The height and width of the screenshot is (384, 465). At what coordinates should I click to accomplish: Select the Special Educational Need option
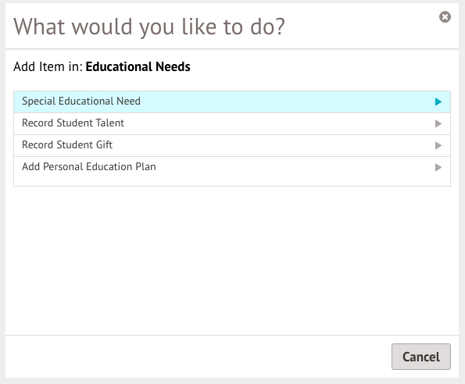pos(232,101)
